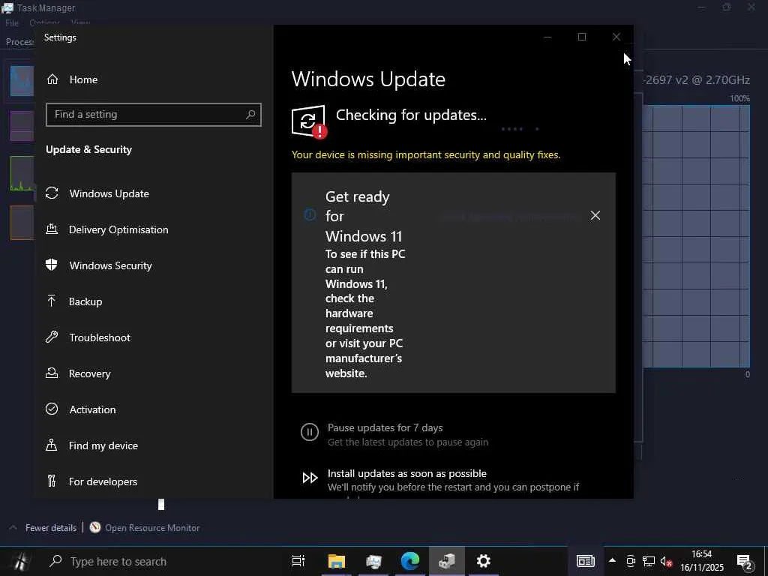
Task: Click the magnifier icon in Find a setting
Action: click(x=250, y=115)
